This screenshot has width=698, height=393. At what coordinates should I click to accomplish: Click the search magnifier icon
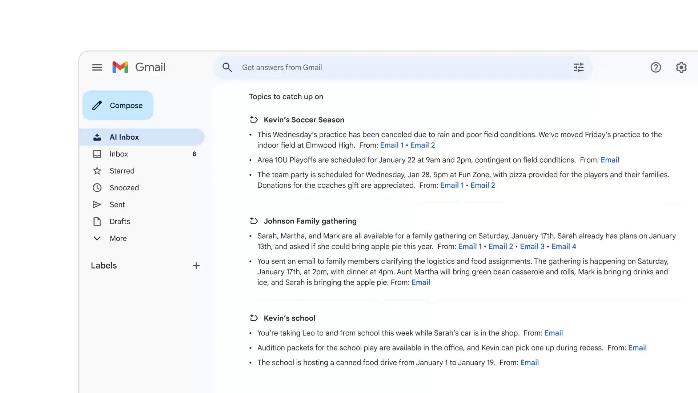pos(227,67)
